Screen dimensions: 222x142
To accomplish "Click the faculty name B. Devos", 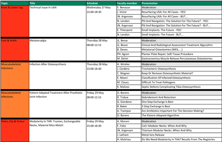I will (x=122, y=50).
